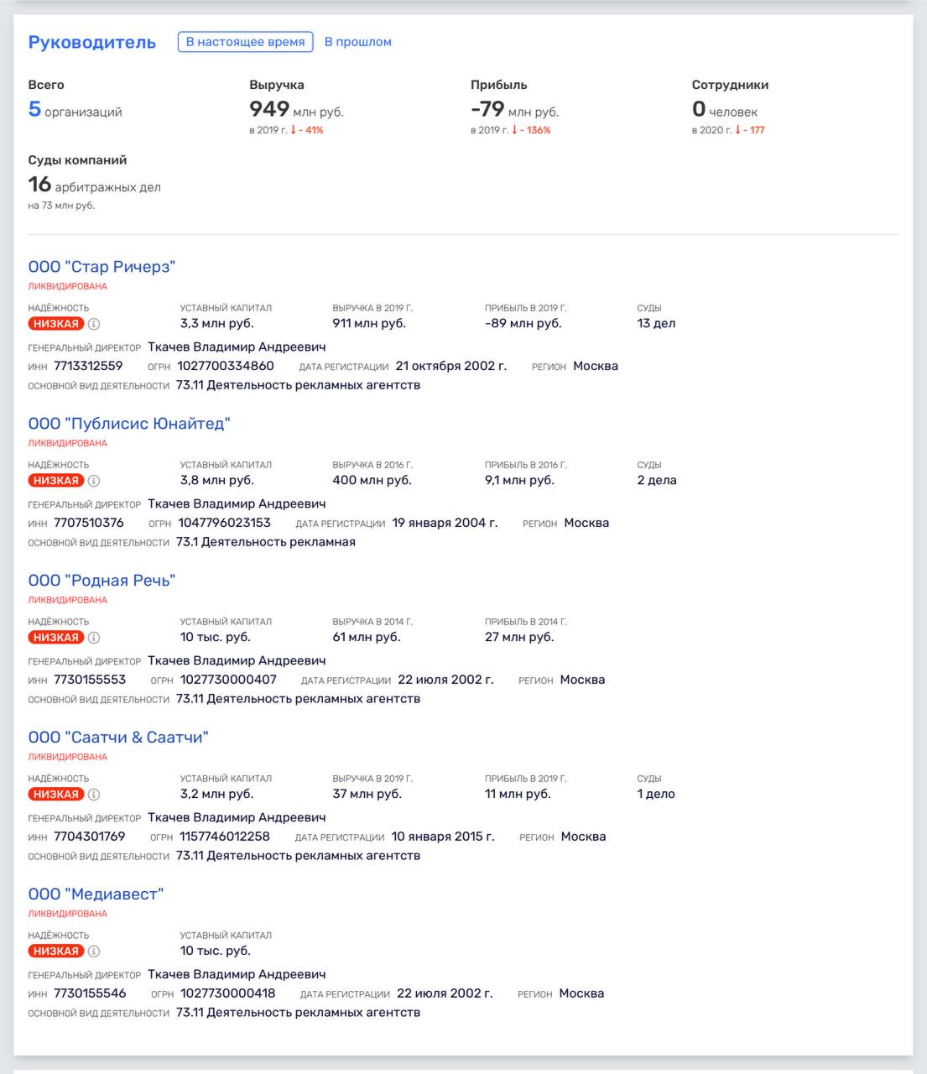Open the ООО "Стар Ричерз" company link

pos(102,267)
